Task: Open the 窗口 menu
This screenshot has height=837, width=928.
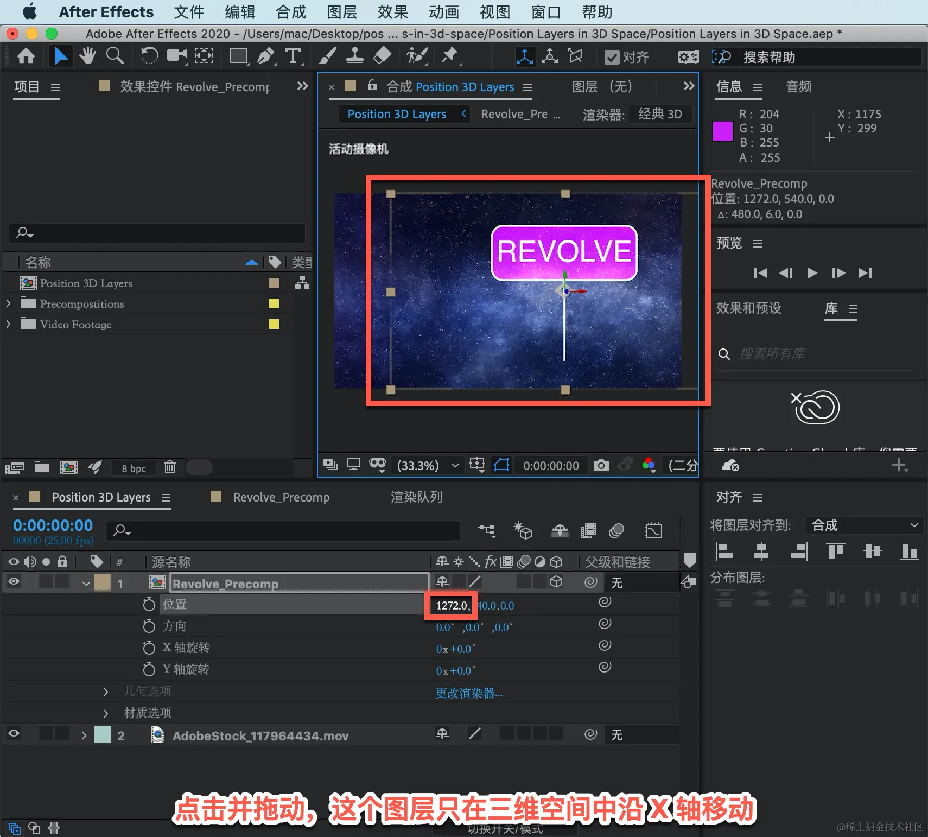Action: click(545, 12)
